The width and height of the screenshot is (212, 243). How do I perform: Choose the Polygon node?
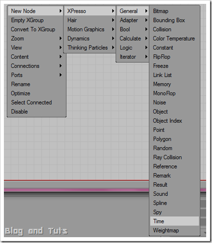point(175,139)
